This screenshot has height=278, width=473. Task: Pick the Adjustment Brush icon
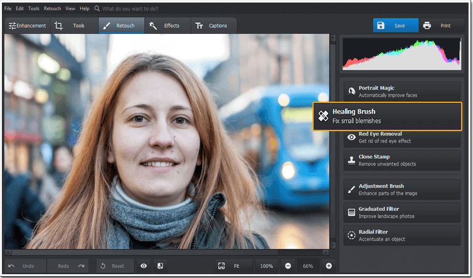(351, 190)
